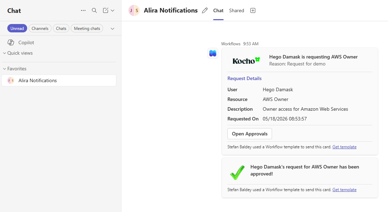The height and width of the screenshot is (212, 388).
Task: Switch to the Chat tab
Action: click(218, 10)
